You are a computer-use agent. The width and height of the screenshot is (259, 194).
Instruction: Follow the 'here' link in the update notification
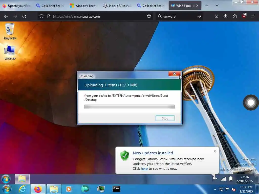point(144,168)
